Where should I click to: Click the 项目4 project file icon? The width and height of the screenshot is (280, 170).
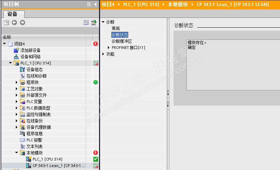[x=11, y=44]
